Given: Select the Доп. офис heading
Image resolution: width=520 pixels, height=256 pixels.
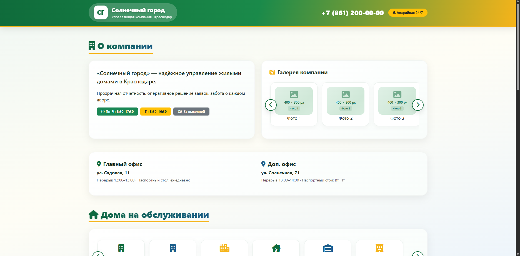Looking at the screenshot, I should 282,164.
